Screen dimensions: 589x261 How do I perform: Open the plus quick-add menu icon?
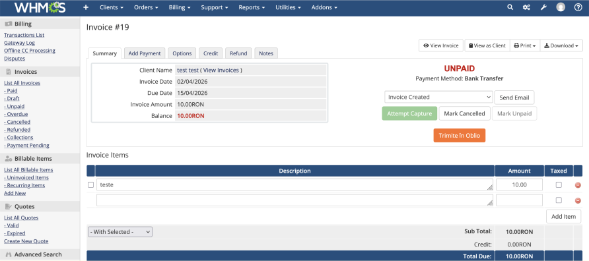click(x=86, y=7)
